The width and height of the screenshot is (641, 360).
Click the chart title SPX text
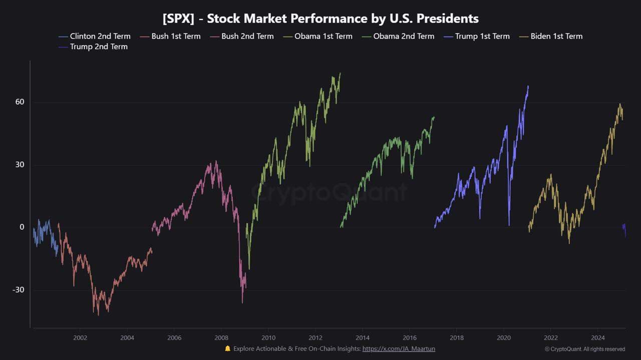[178, 18]
